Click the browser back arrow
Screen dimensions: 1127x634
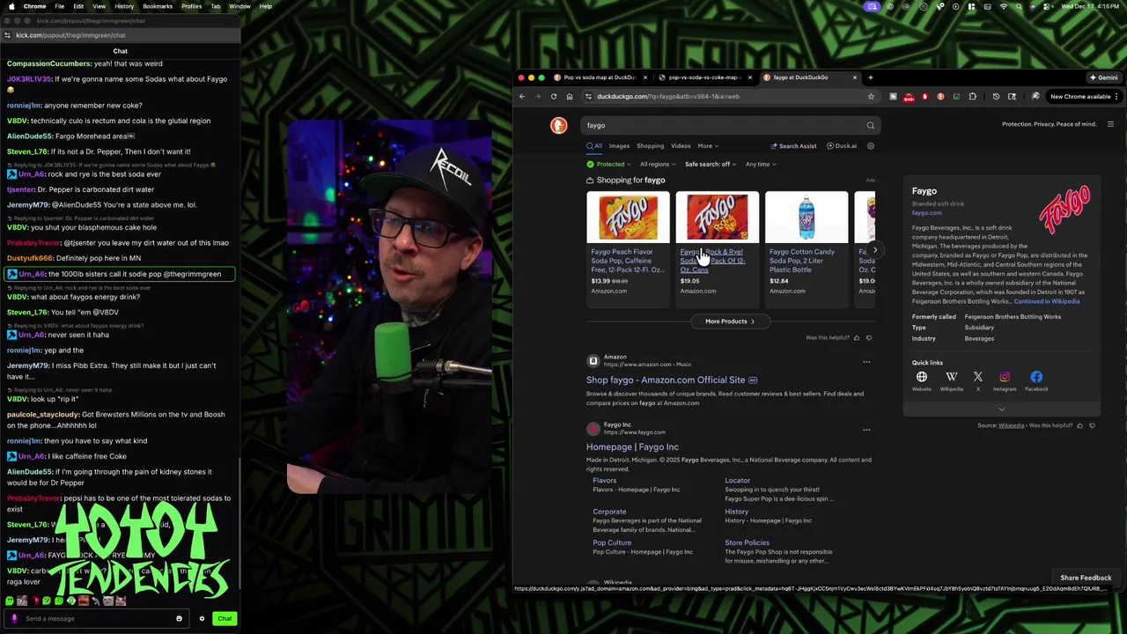click(522, 97)
